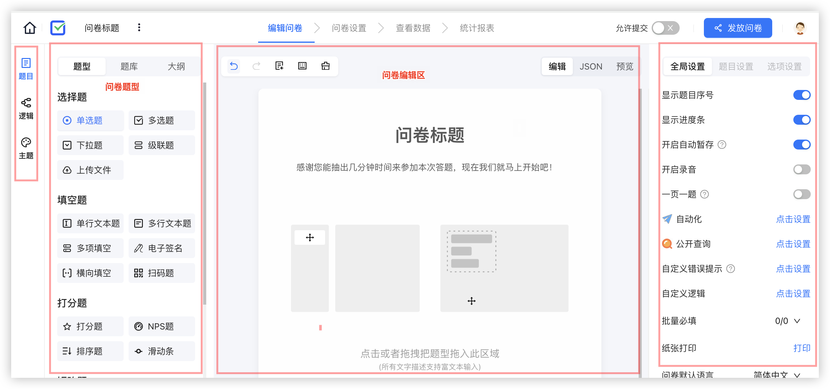
Task: Click 点击设置 for 自定义逻辑
Action: (793, 293)
